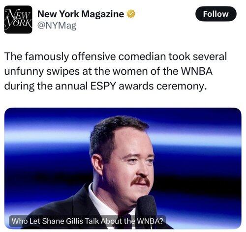The height and width of the screenshot is (232, 246).
Task: Select the word 'WNBA' in tweet text
Action: point(197,71)
